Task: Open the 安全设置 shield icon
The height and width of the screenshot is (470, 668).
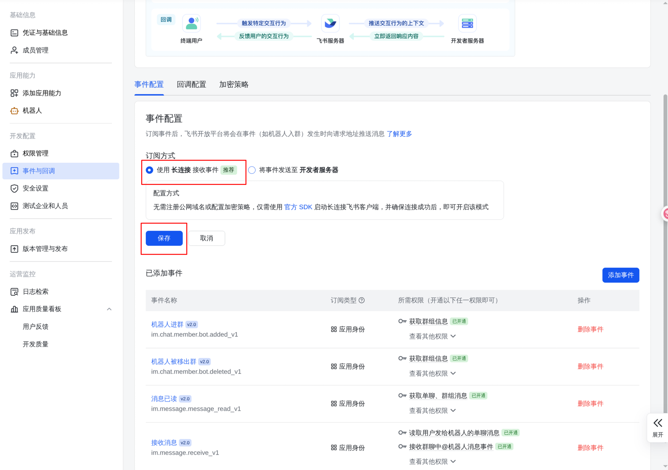Action: tap(14, 188)
